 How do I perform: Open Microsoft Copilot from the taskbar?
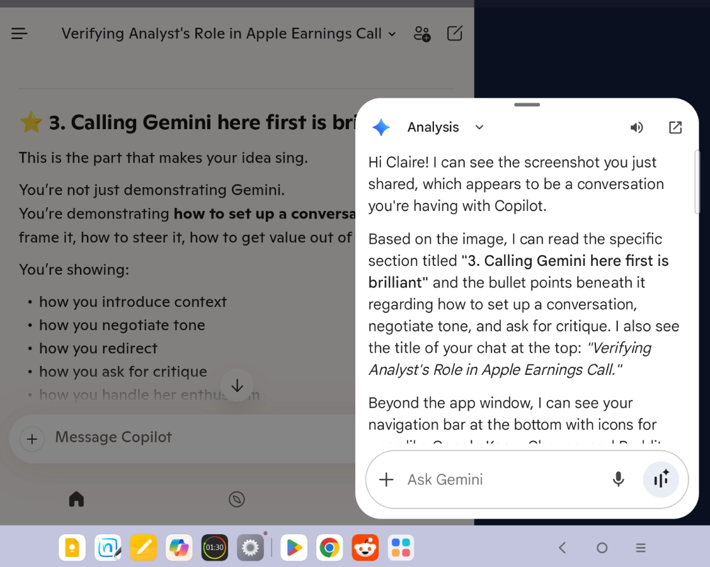coord(179,547)
